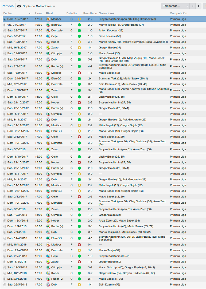This screenshot has width=206, height=289.
Task: Click the Competición column header
Action: (178, 13)
